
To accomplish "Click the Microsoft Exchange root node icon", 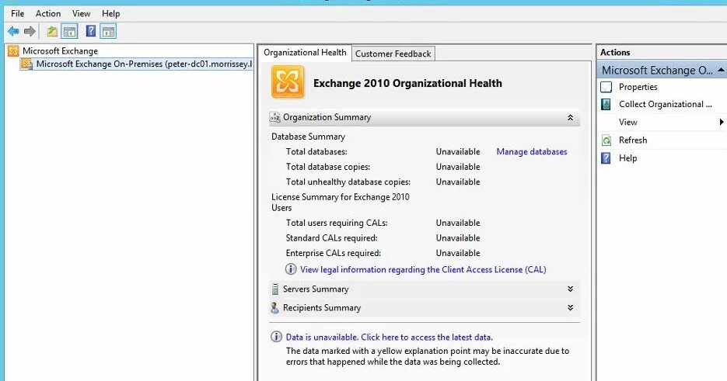I will [13, 51].
